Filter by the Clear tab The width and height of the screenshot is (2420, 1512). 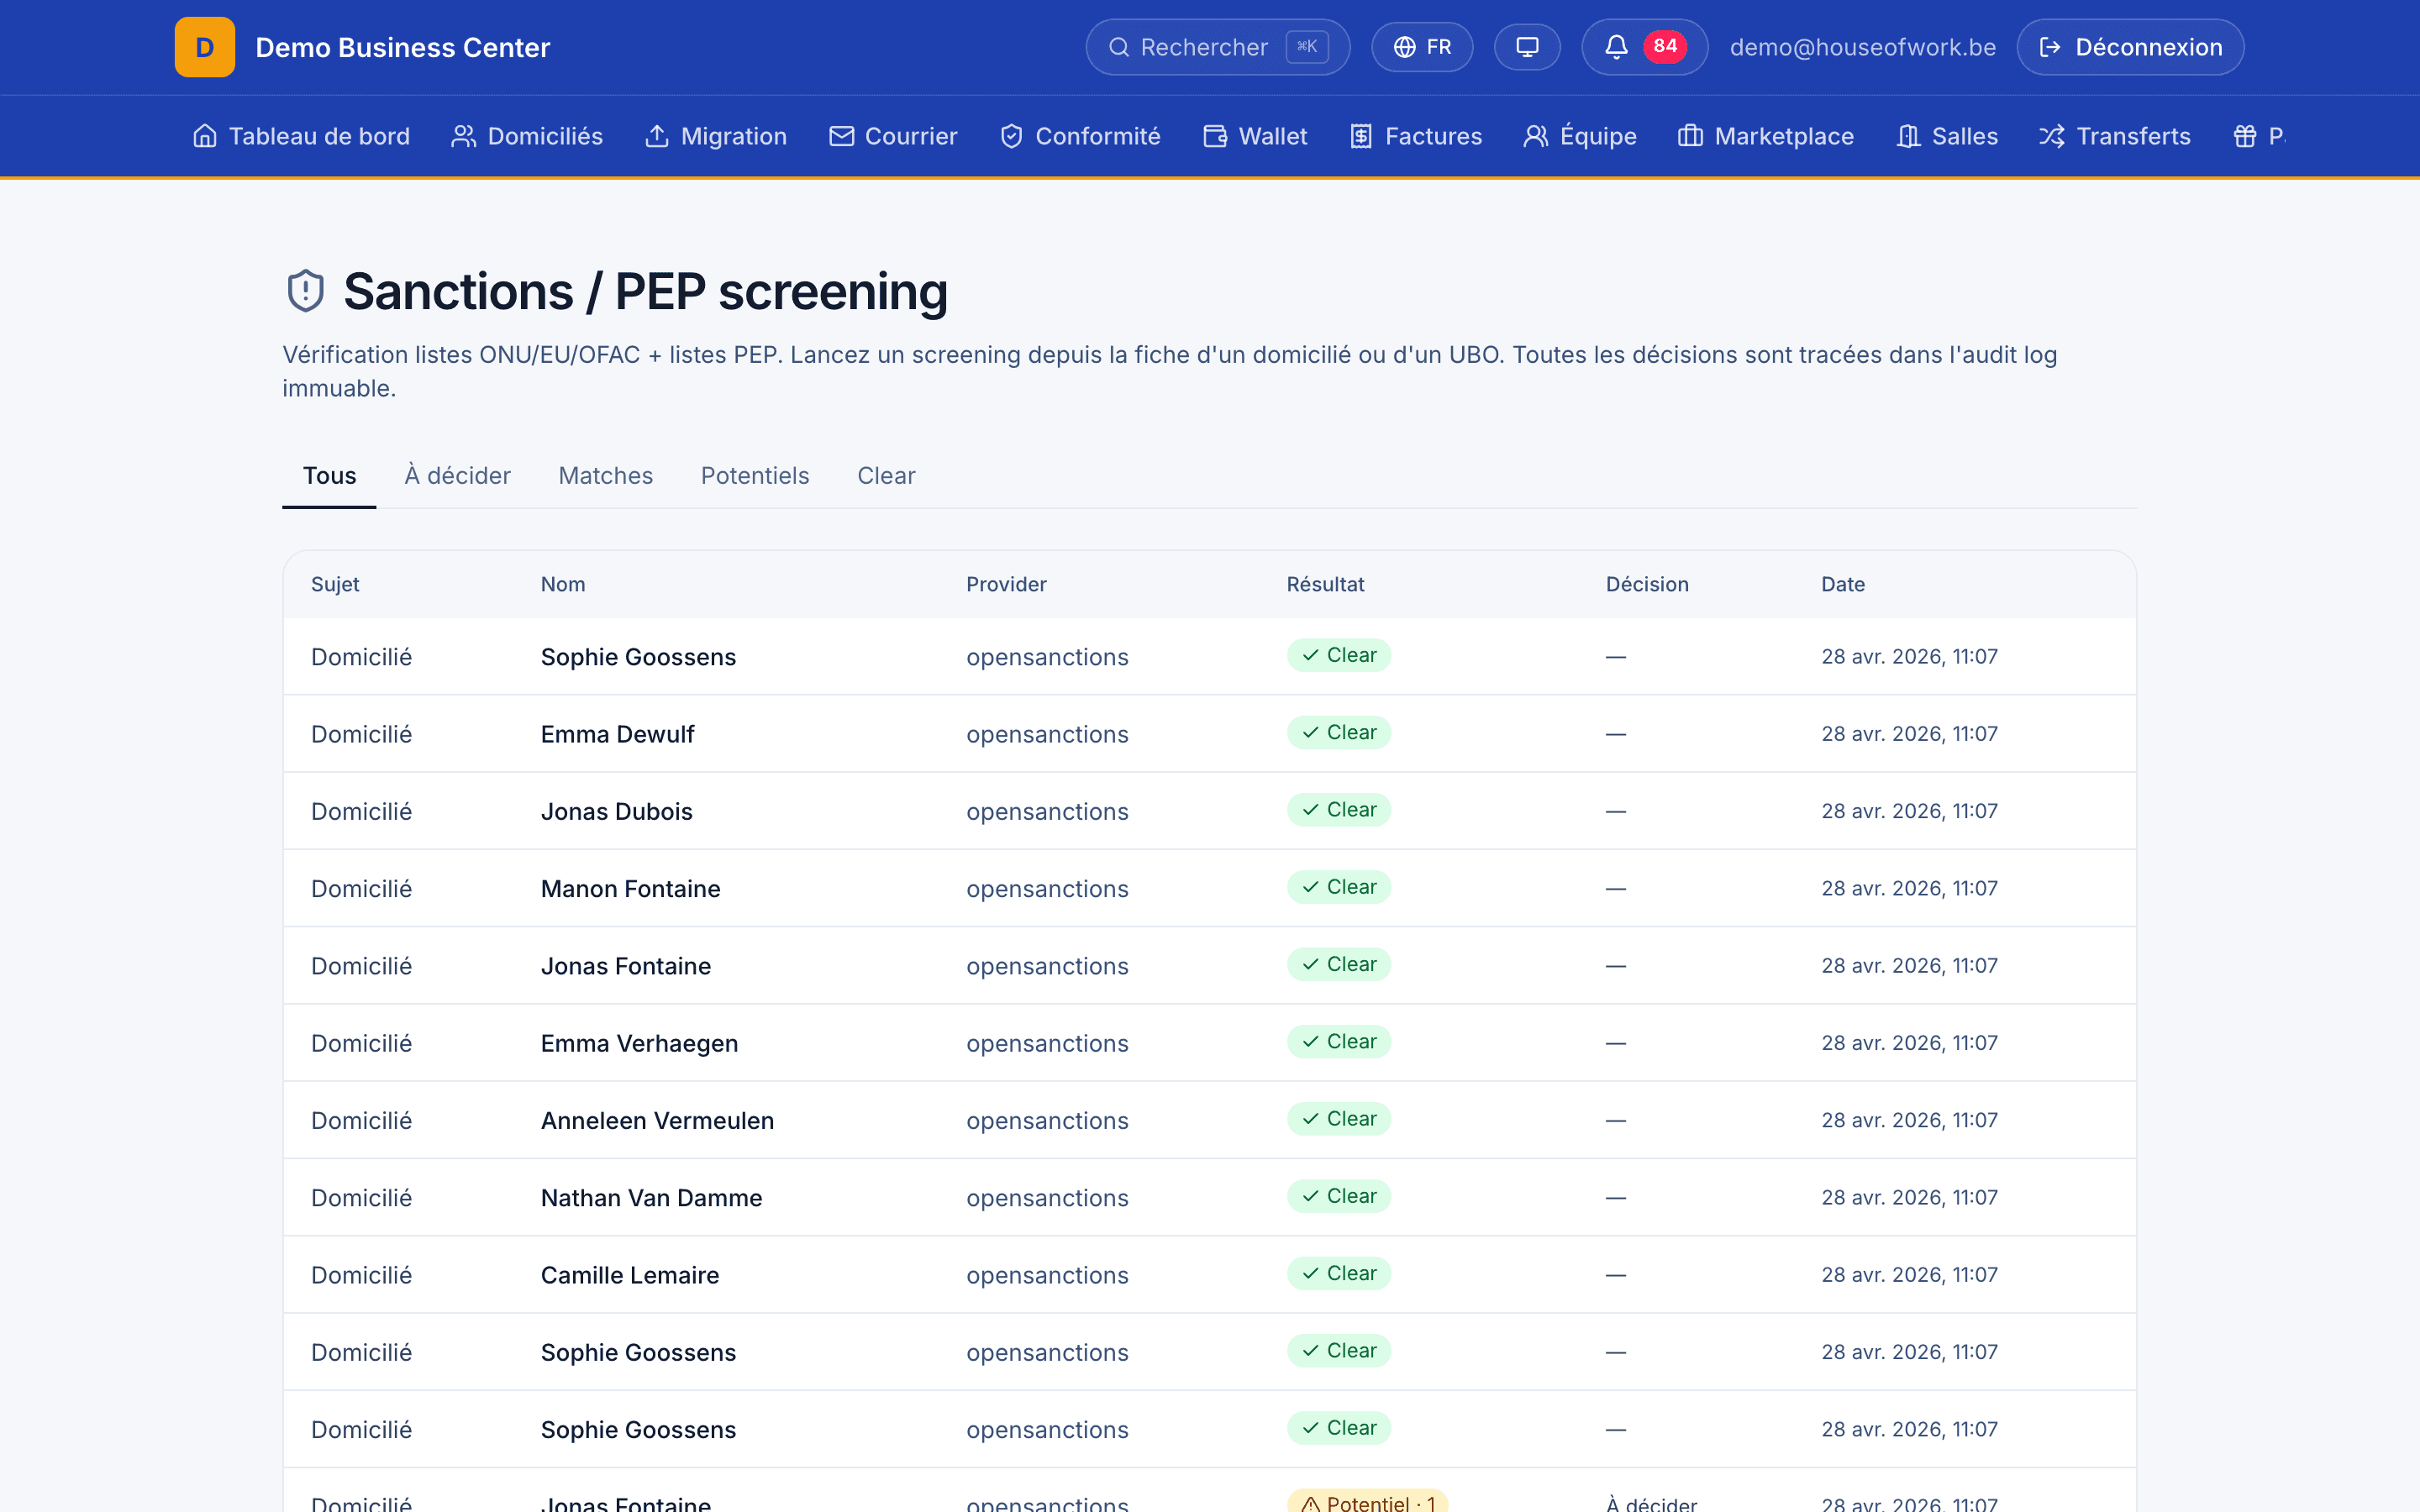point(886,476)
